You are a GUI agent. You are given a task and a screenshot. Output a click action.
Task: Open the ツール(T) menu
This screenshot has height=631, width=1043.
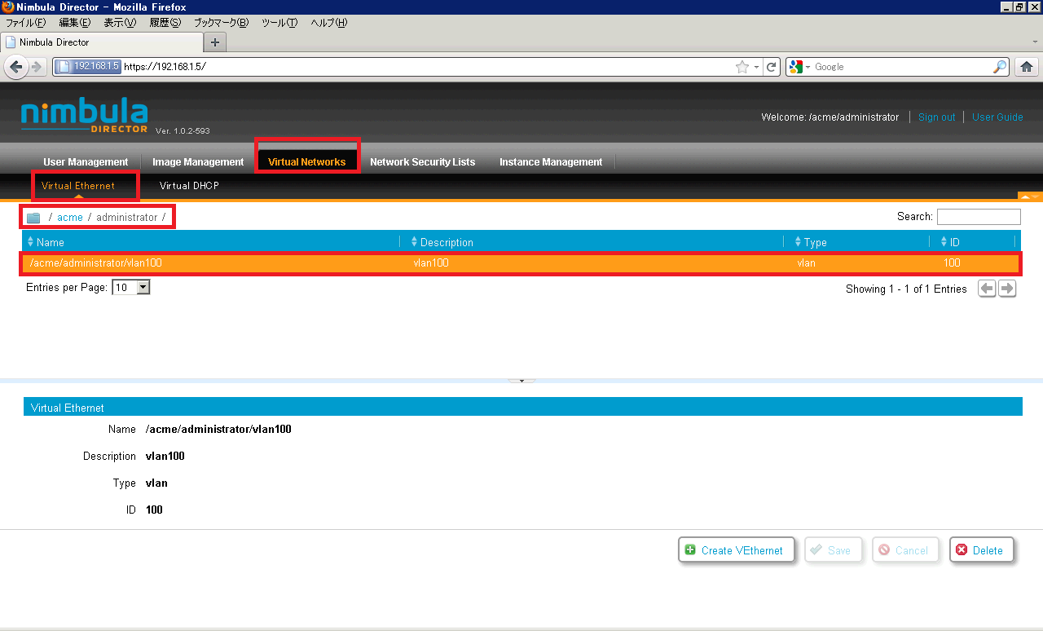279,23
